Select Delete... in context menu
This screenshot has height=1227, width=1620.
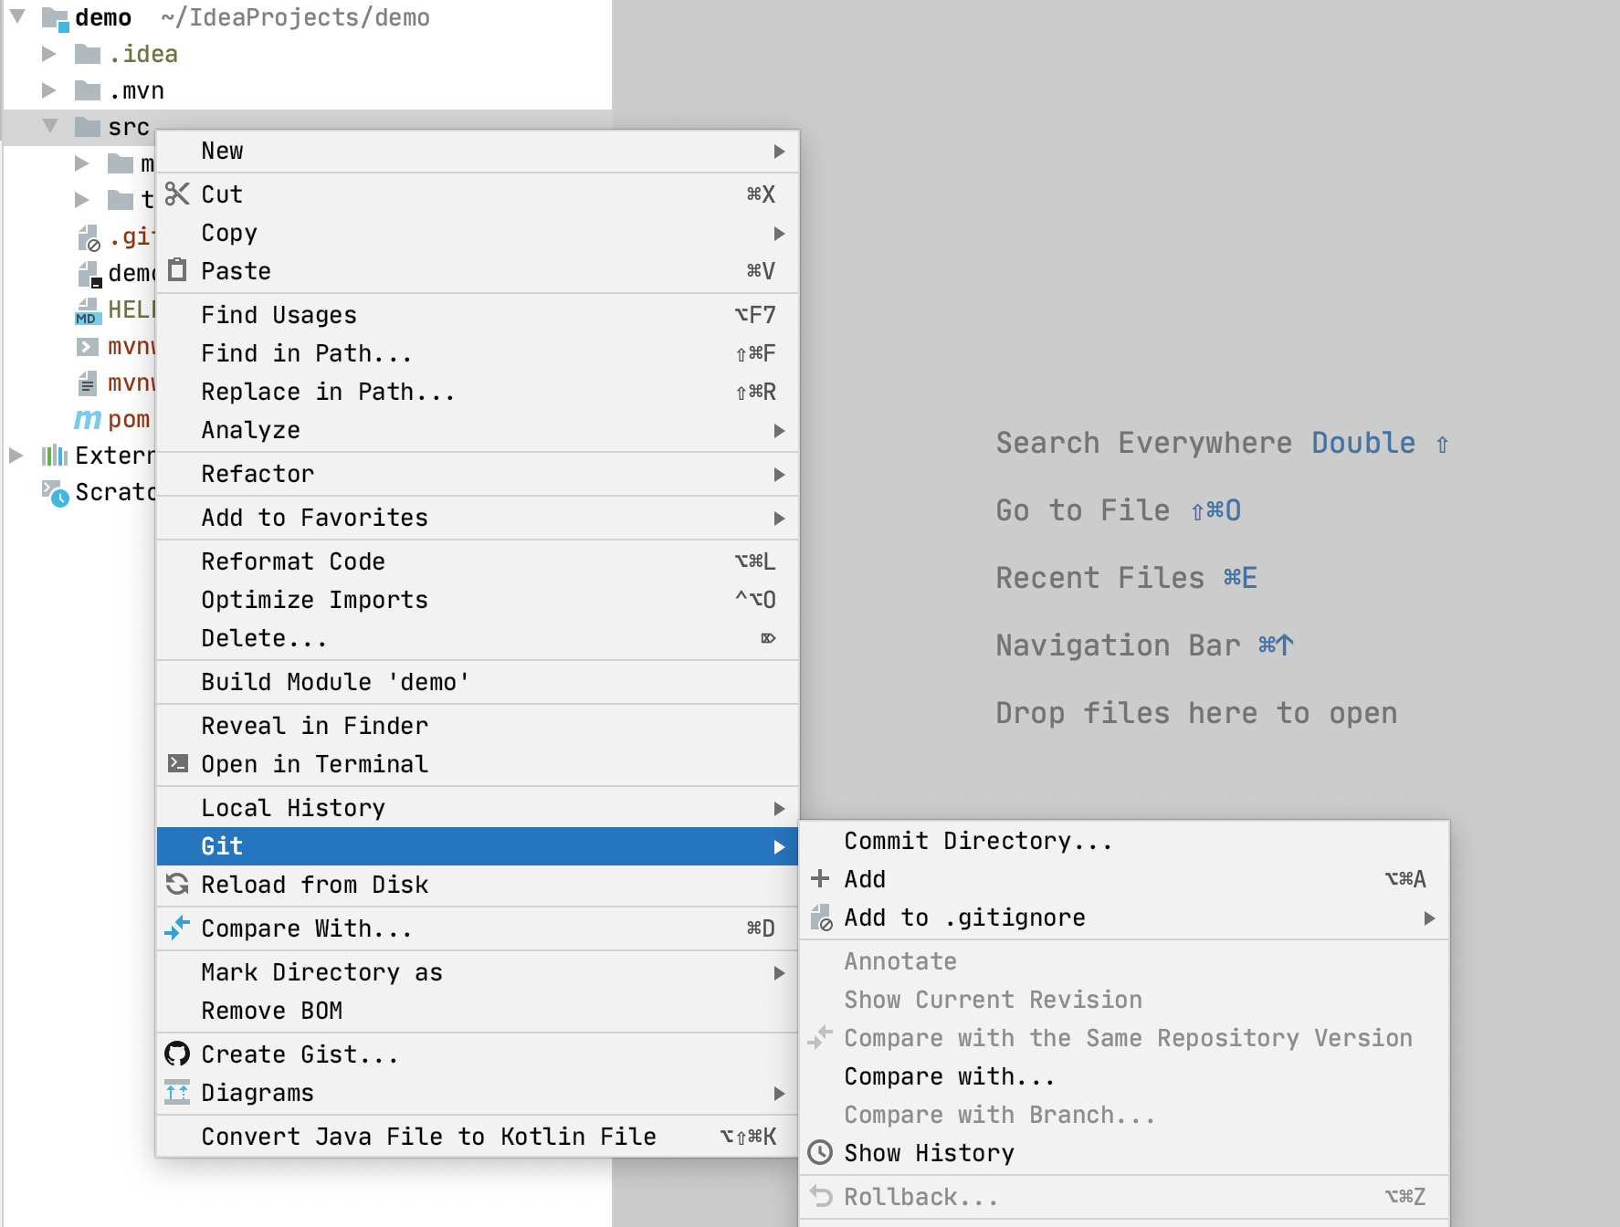tap(478, 637)
